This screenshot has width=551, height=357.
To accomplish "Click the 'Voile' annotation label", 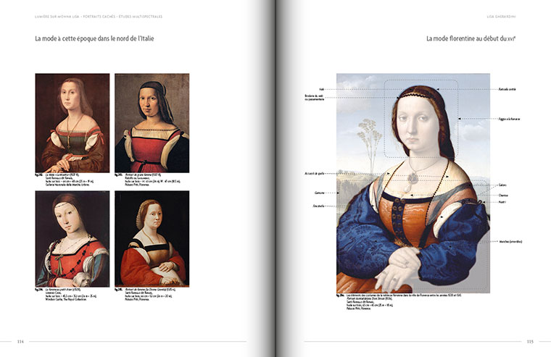I will click(x=321, y=90).
